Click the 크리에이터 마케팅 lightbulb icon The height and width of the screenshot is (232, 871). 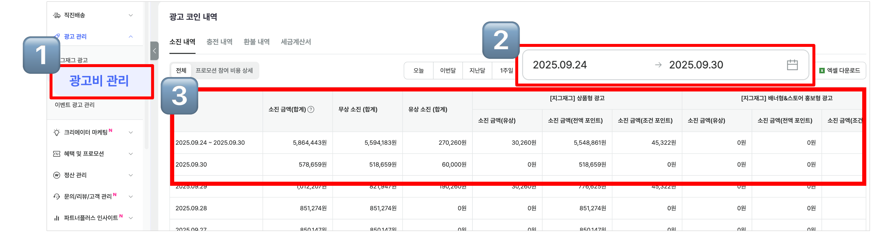[x=57, y=132]
